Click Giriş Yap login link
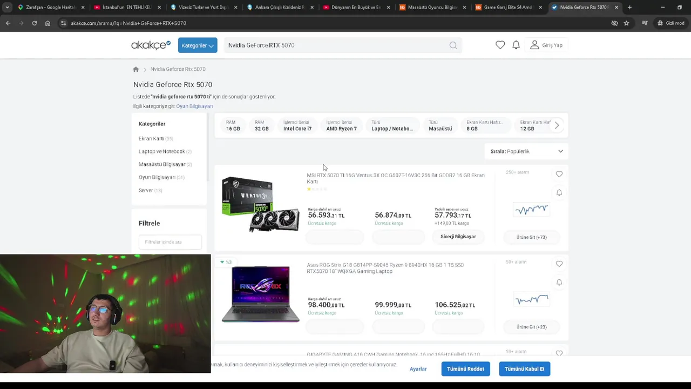 pos(546,45)
